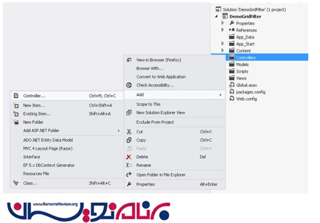Expand the App_Start folder
320x223 pixels.
[223, 43]
